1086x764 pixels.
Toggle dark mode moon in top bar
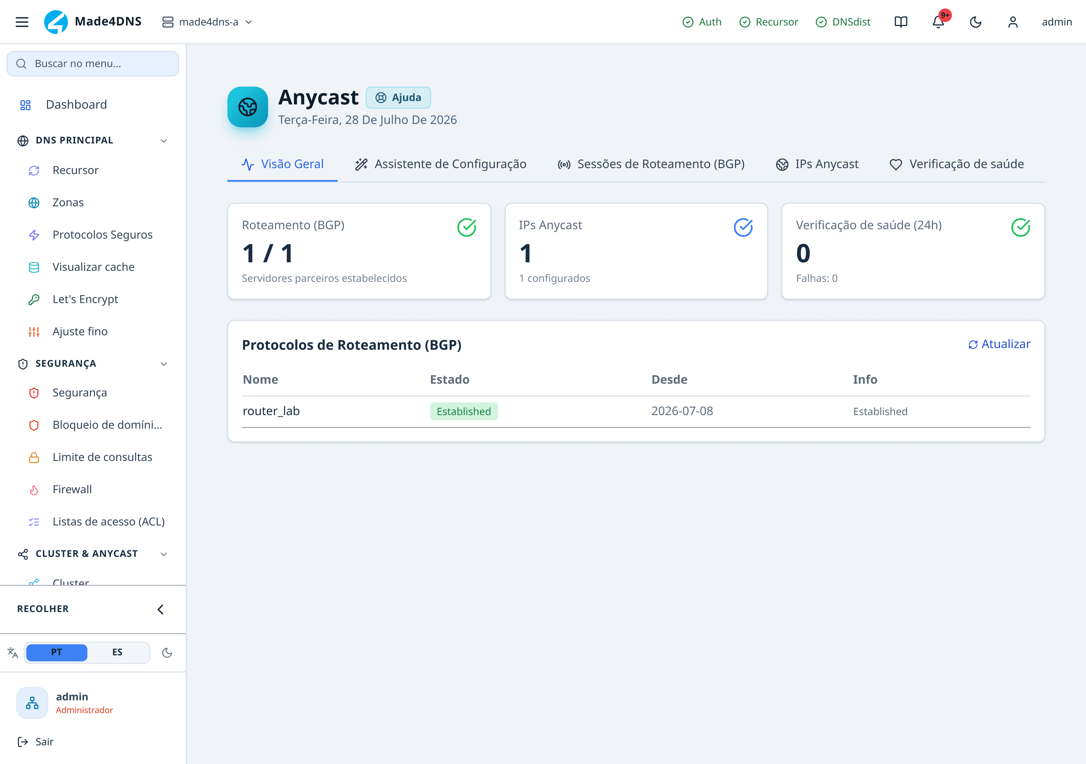click(x=975, y=22)
